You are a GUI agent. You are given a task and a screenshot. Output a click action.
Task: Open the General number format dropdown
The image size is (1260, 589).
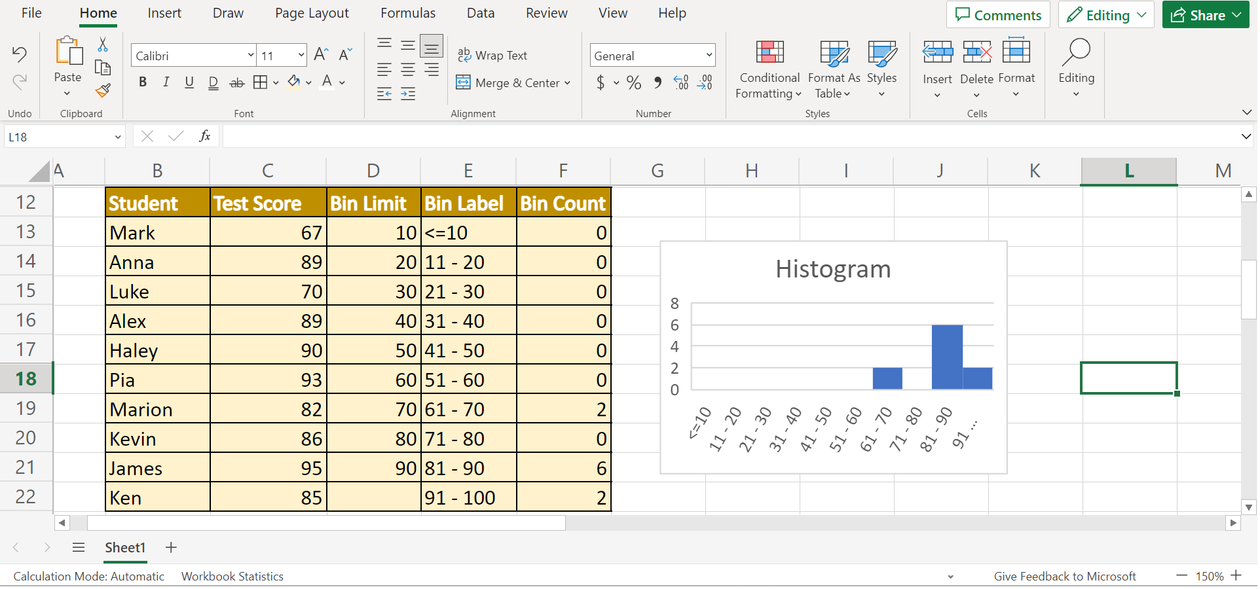[x=652, y=56]
